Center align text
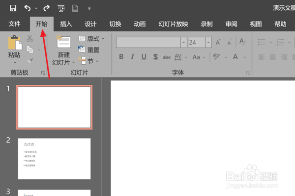295x196 pixels. [272, 57]
